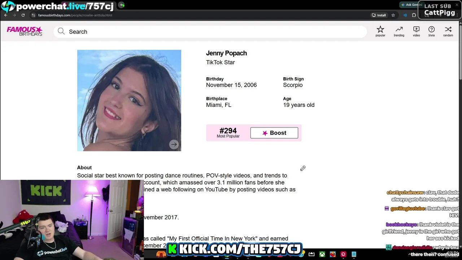The image size is (462, 260).
Task: Click the 19 years old age link
Action: pos(299,105)
